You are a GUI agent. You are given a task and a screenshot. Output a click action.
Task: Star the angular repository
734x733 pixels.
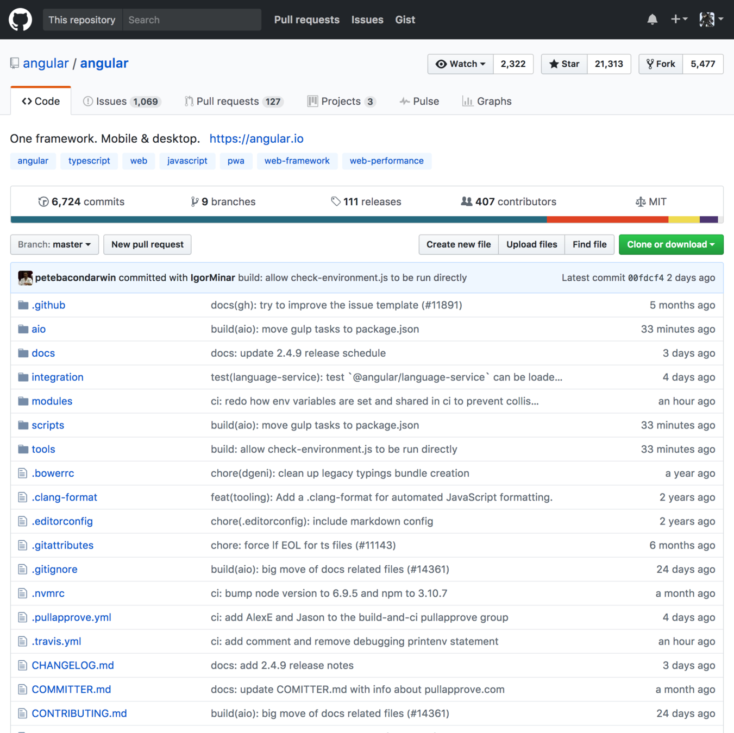[564, 64]
